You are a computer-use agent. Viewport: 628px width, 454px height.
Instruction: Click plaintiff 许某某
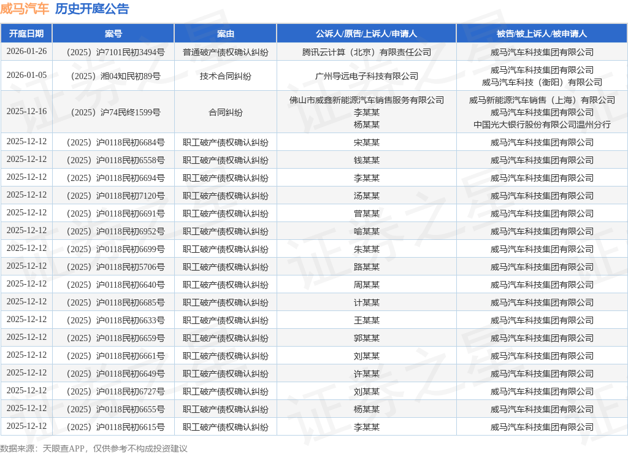(367, 374)
